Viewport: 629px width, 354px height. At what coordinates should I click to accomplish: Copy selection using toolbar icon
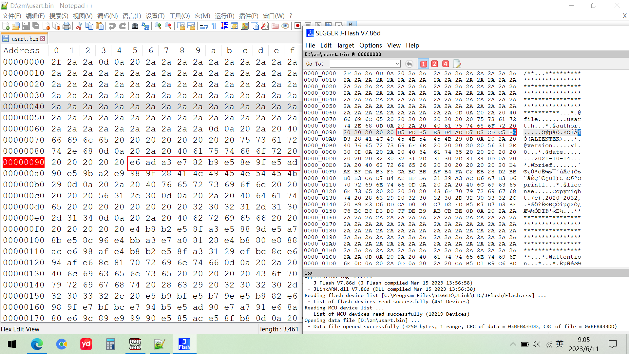tap(89, 26)
